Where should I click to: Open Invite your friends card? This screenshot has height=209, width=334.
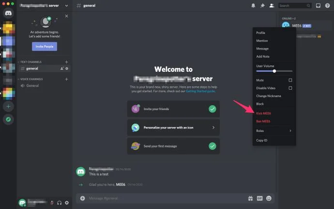tap(173, 109)
